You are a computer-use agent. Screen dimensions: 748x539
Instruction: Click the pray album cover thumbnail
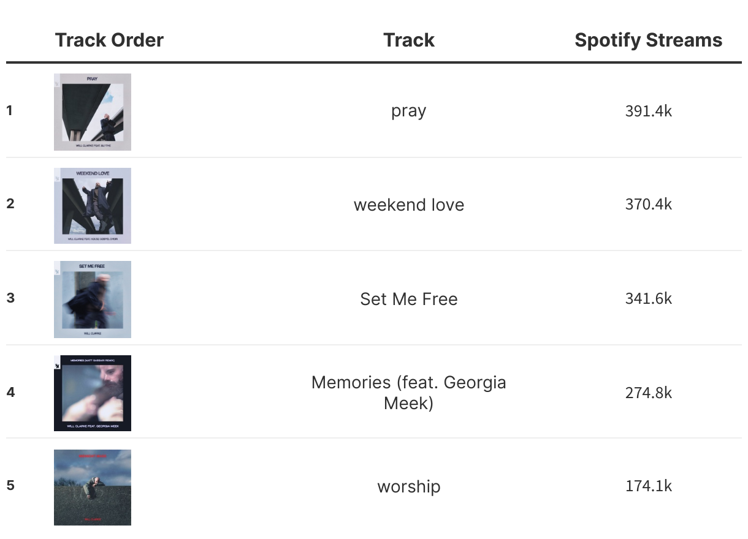(93, 112)
